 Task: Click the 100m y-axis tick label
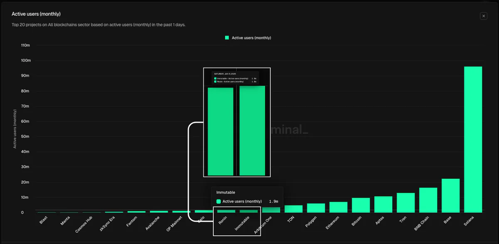(x=25, y=61)
